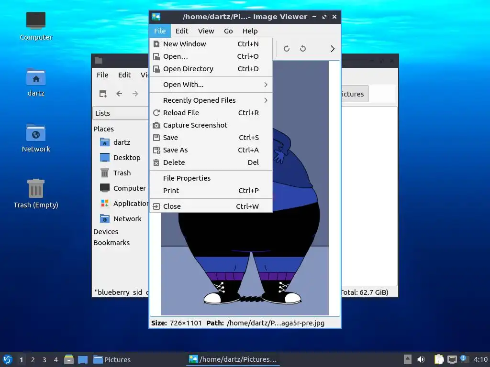This screenshot has width=490, height=367.
Task: Switch to workspace 1
Action: point(21,360)
